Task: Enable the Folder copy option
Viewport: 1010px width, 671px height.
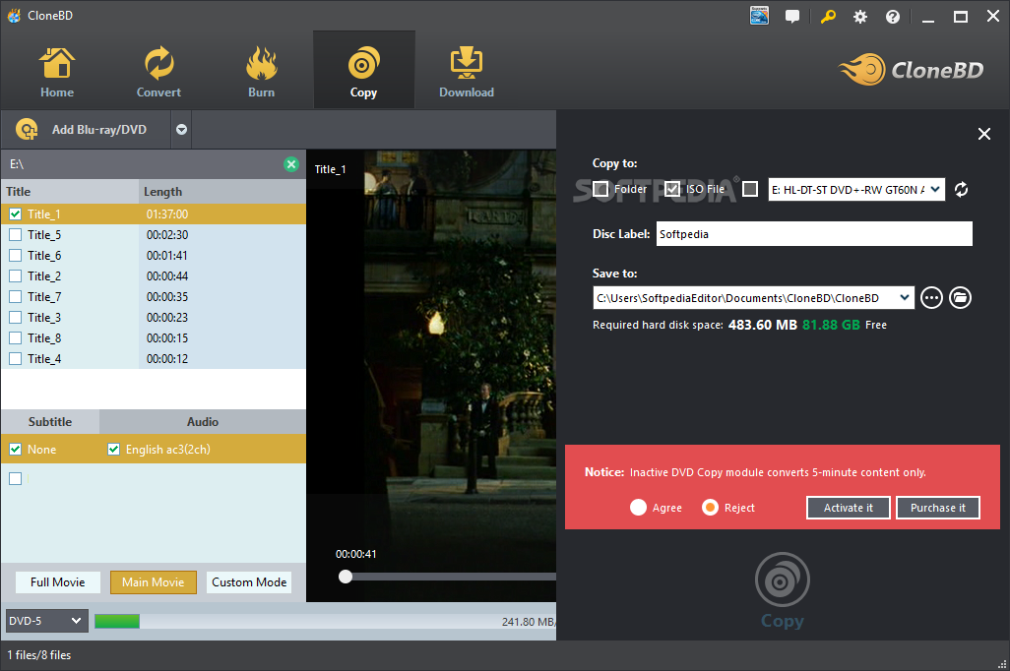Action: pos(600,189)
